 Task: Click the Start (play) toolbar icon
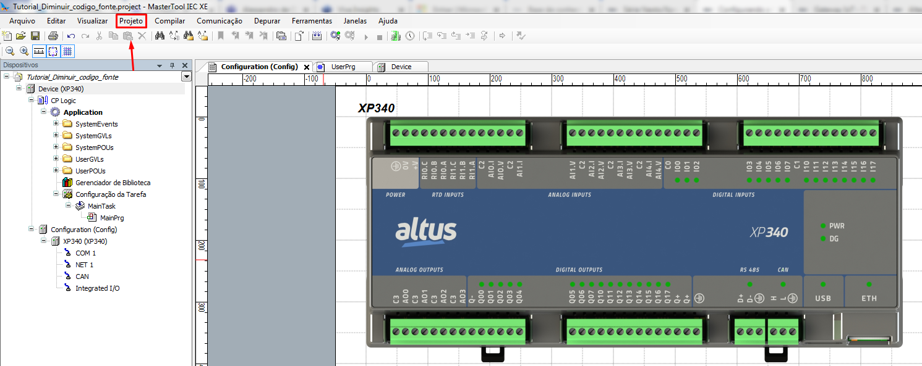(x=366, y=36)
